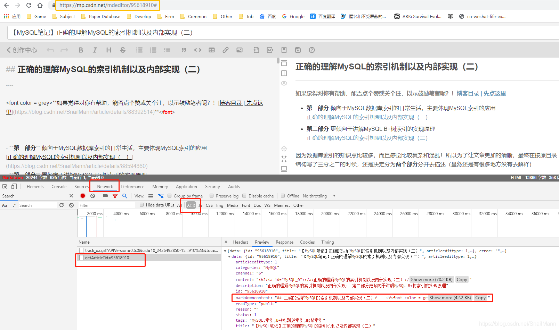Refresh the DevTools search results
This screenshot has height=330, width=559.
tap(62, 205)
